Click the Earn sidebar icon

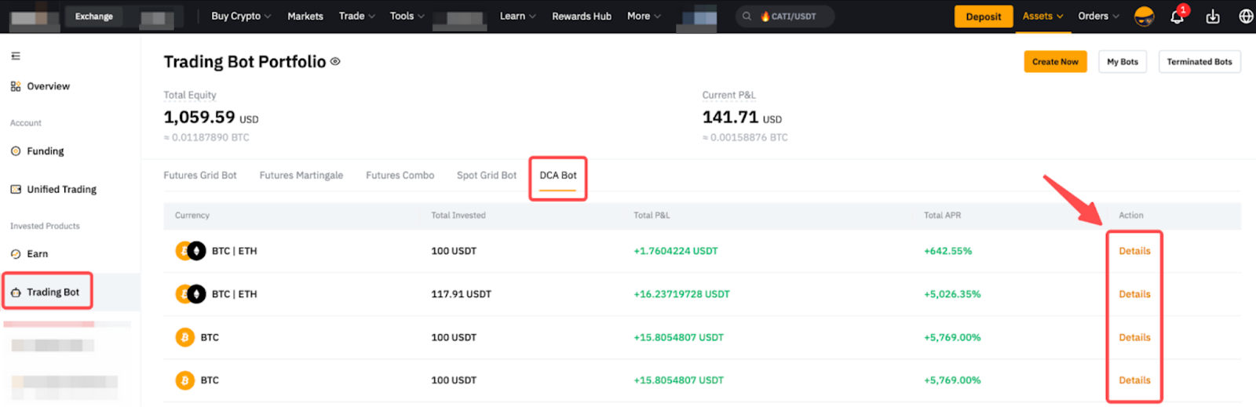[x=16, y=254]
